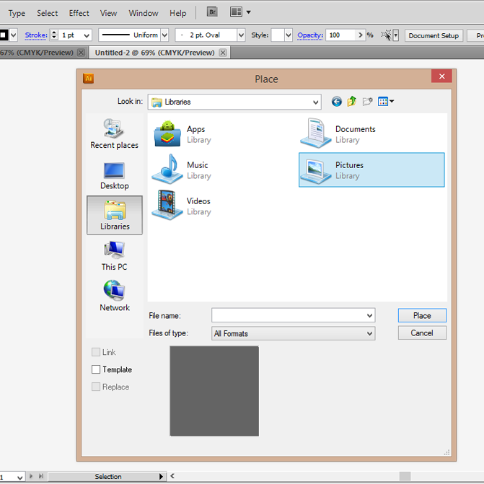Open the Arrange Documents layout icon
Viewport: 484px width, 484px height.
[236, 12]
